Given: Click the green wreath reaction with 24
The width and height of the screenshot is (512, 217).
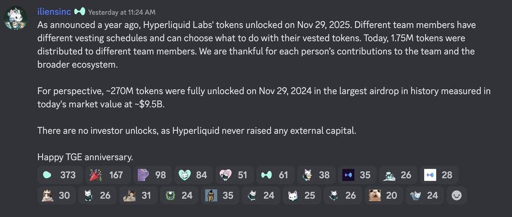Looking at the screenshot, I should [179, 195].
